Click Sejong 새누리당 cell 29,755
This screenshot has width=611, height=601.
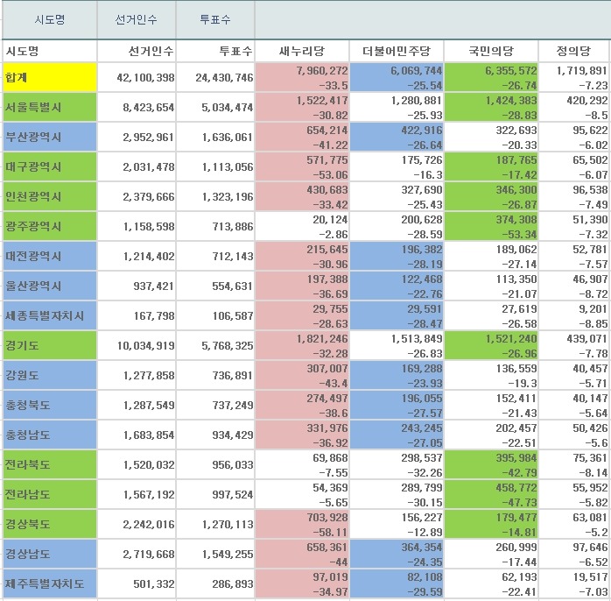(302, 315)
